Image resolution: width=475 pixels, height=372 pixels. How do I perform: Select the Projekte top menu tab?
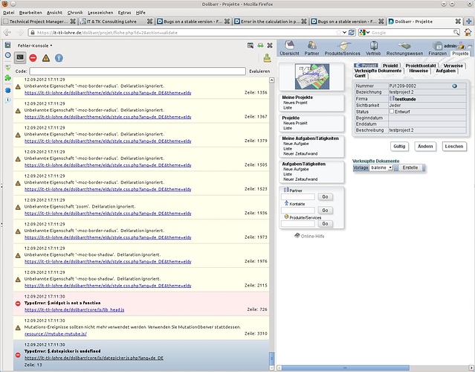click(x=460, y=54)
